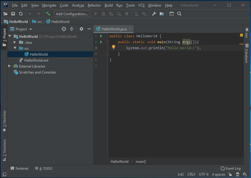
Task: Click the Commit VCS icon
Action: [x=144, y=14]
